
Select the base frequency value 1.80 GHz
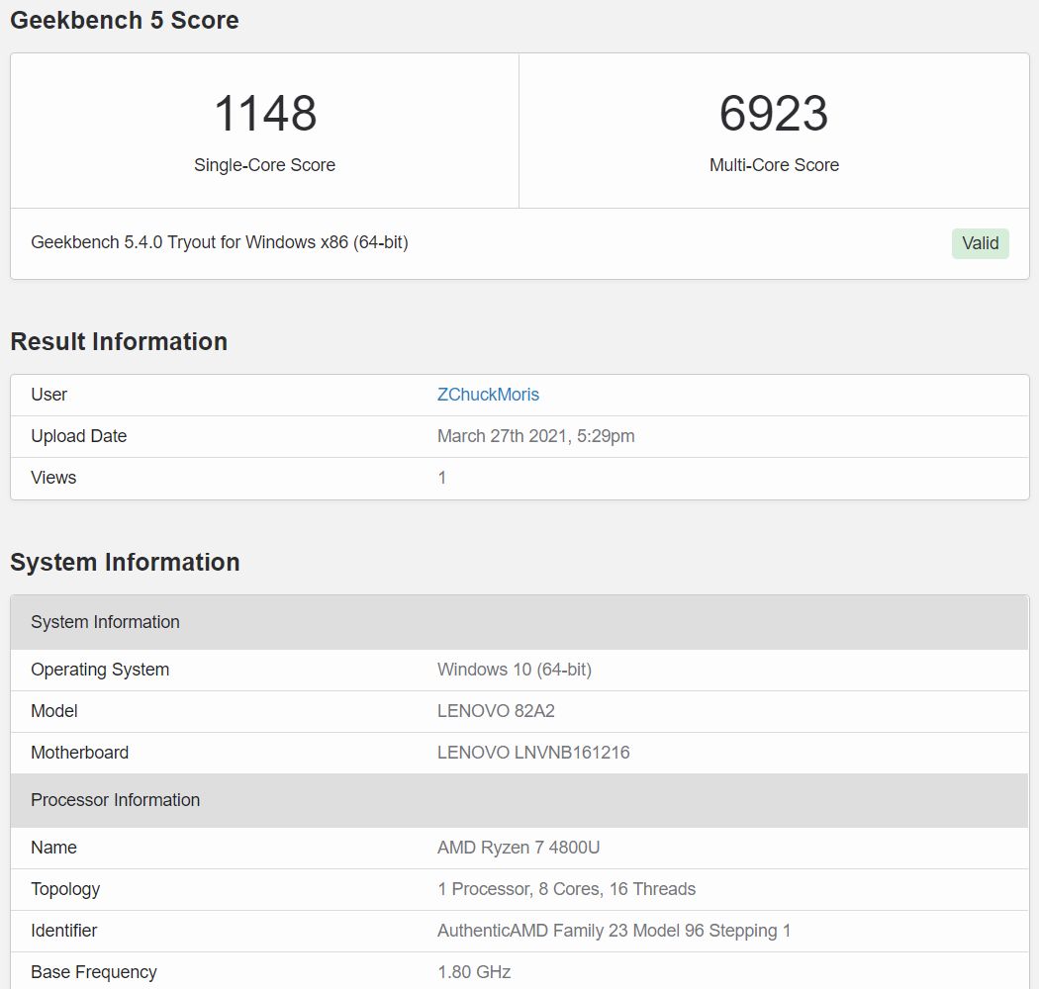pos(474,972)
